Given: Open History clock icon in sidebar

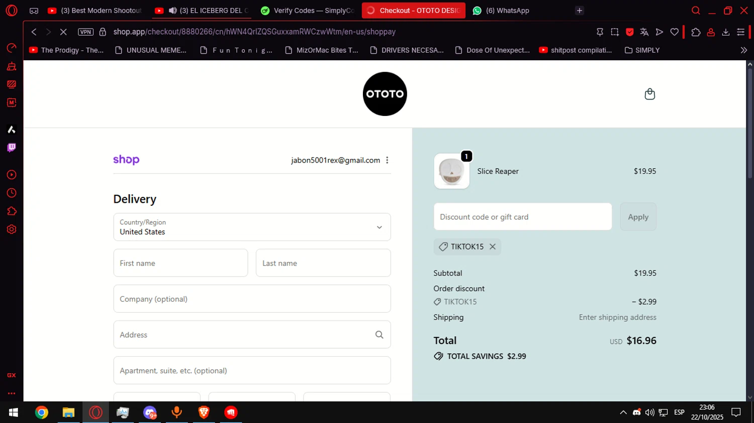Looking at the screenshot, I should click(x=11, y=193).
